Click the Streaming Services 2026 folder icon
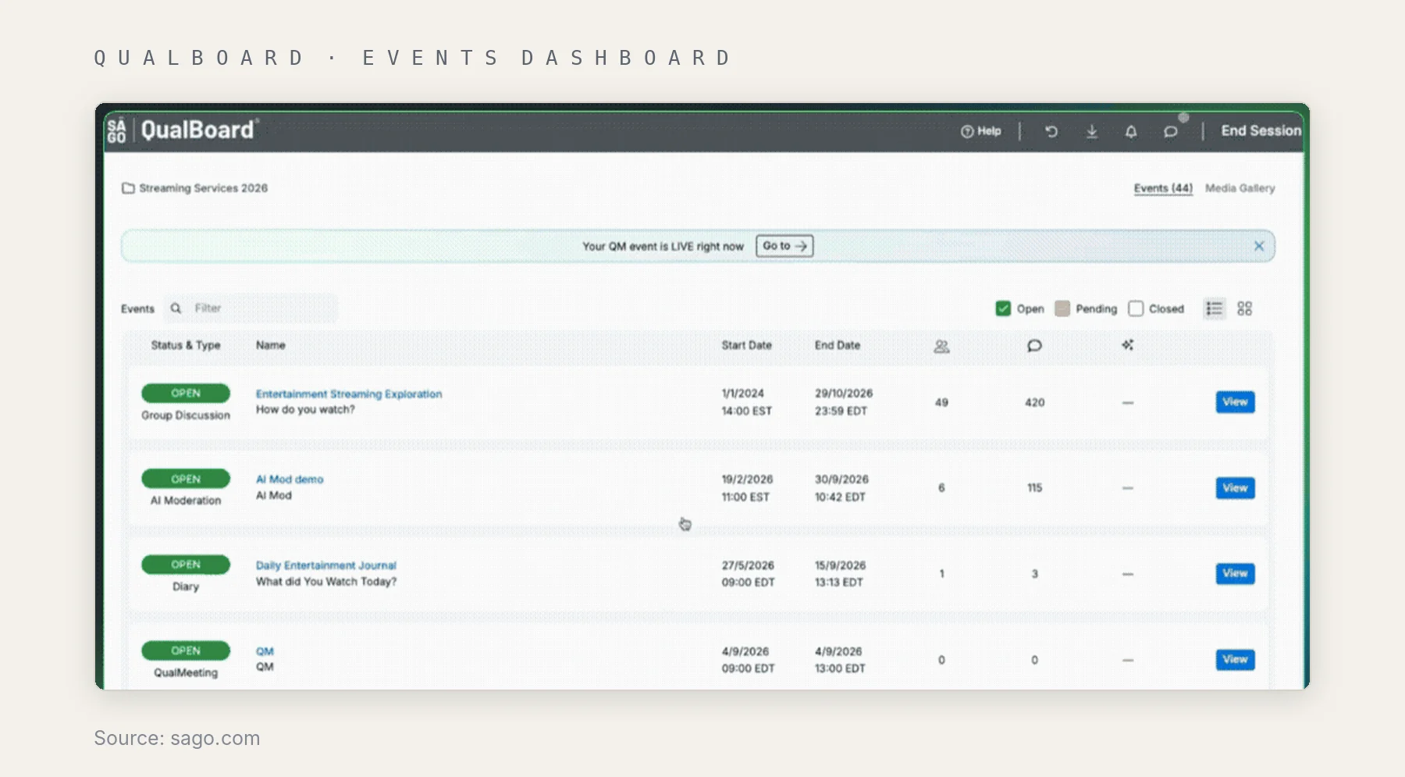This screenshot has height=777, width=1405. [128, 188]
